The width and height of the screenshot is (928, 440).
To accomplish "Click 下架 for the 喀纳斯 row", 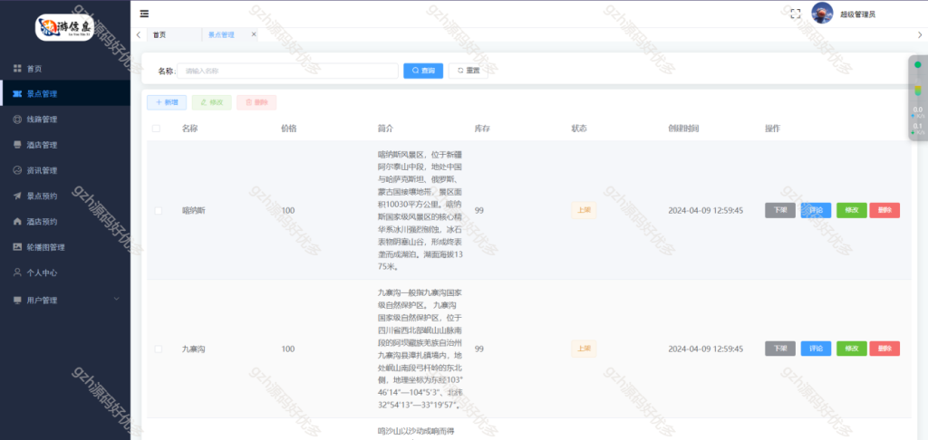I will 780,211.
